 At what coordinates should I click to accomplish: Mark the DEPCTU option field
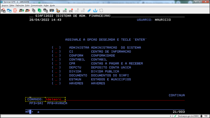click(56, 68)
